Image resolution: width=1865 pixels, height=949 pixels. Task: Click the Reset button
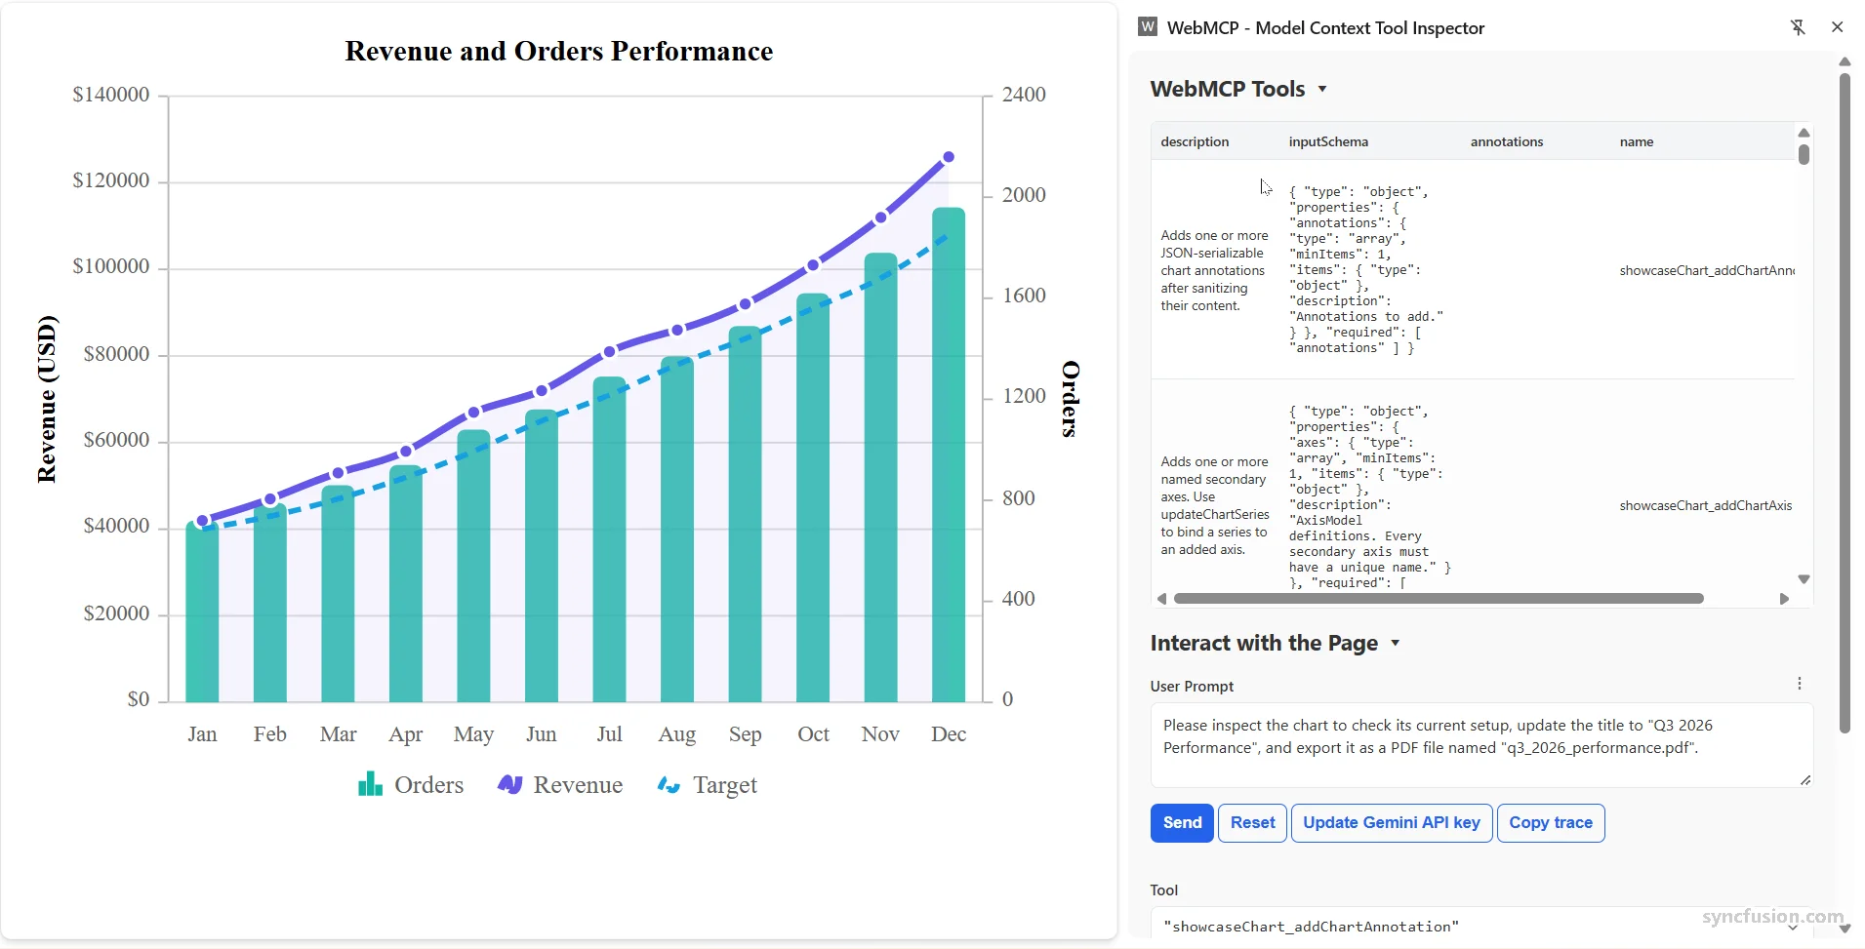pyautogui.click(x=1252, y=823)
